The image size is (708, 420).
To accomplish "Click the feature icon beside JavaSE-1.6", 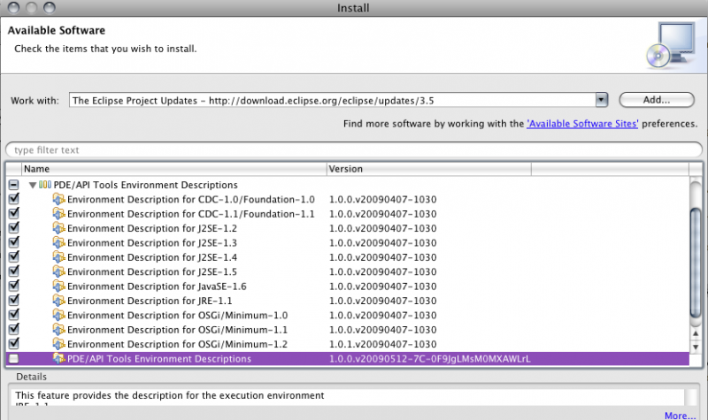I will click(x=58, y=286).
